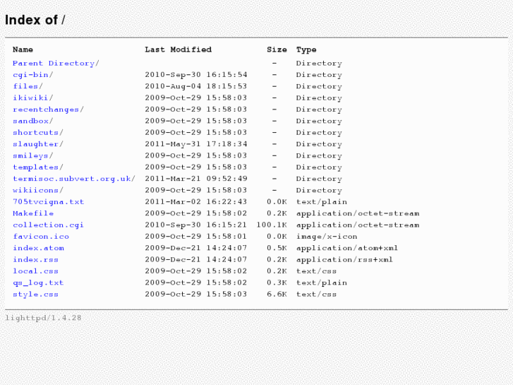The height and width of the screenshot is (385, 513).
Task: Browse the smileys folder
Action: click(31, 155)
